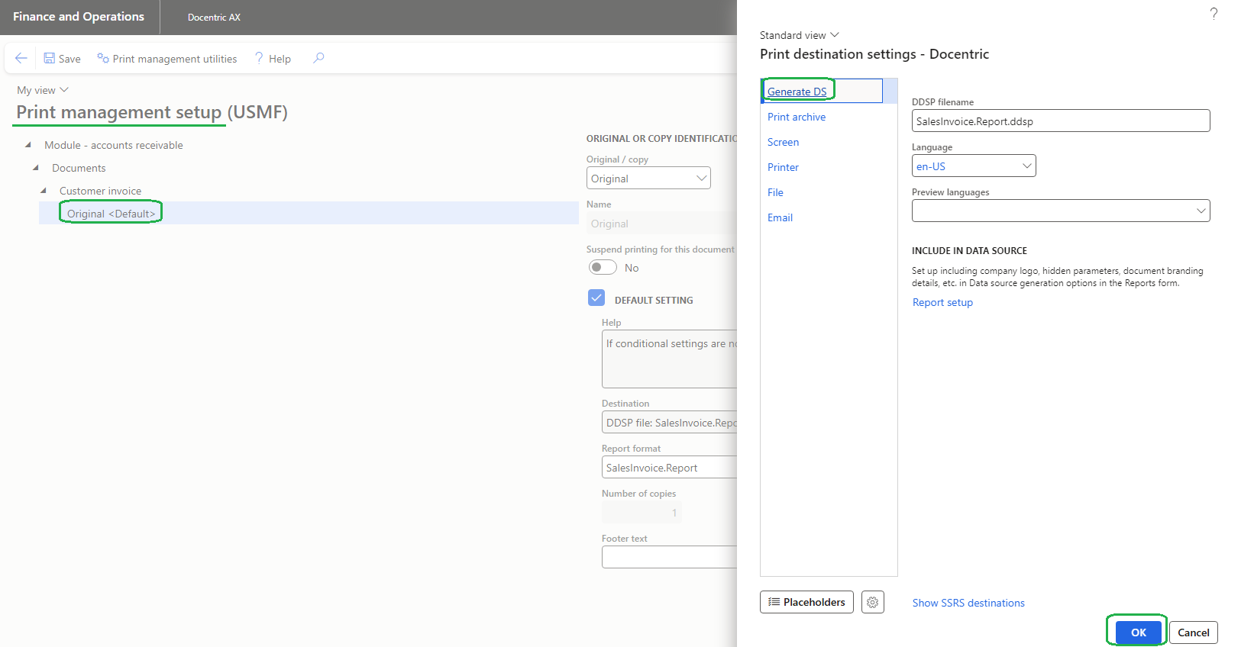Viewport: 1254px width, 647px height.
Task: Click the Footer text field
Action: pos(669,557)
